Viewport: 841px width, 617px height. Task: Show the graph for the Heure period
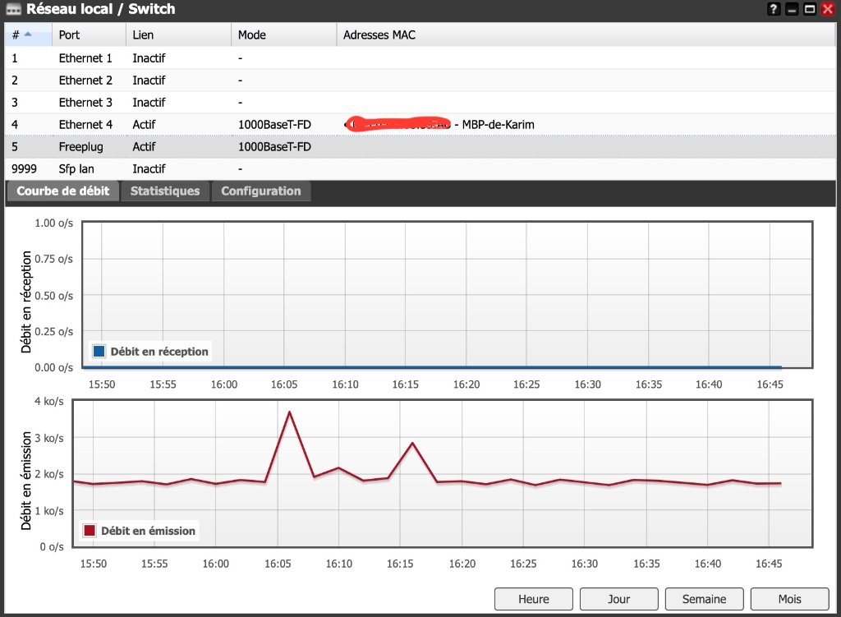[x=534, y=599]
